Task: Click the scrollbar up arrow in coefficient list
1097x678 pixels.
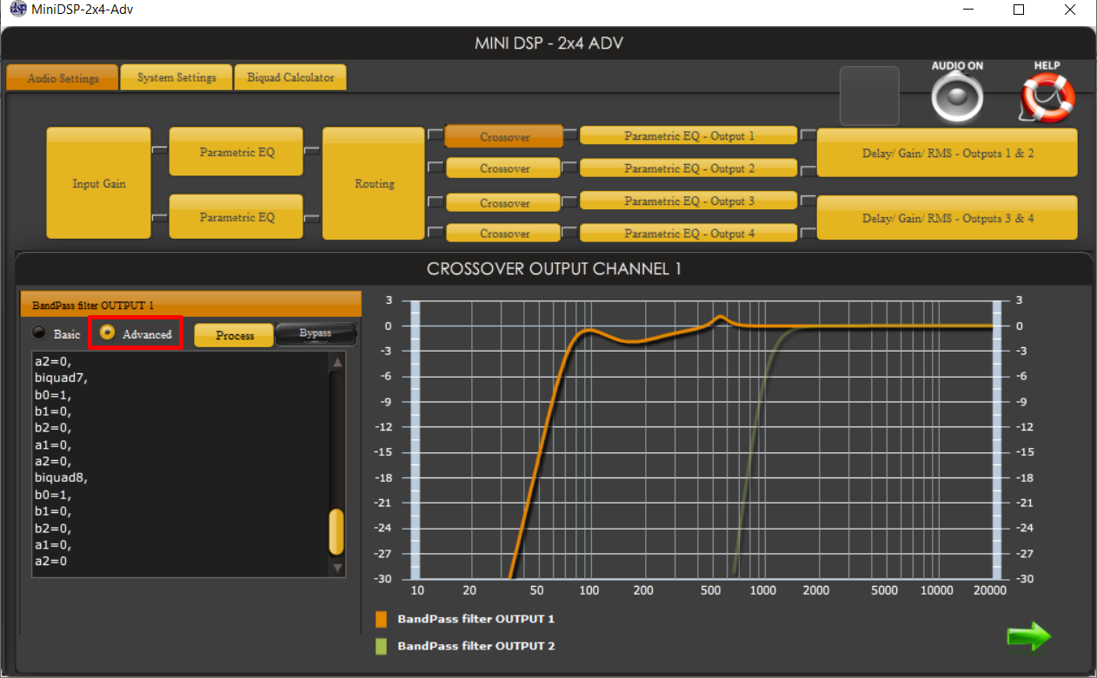Action: pyautogui.click(x=337, y=363)
